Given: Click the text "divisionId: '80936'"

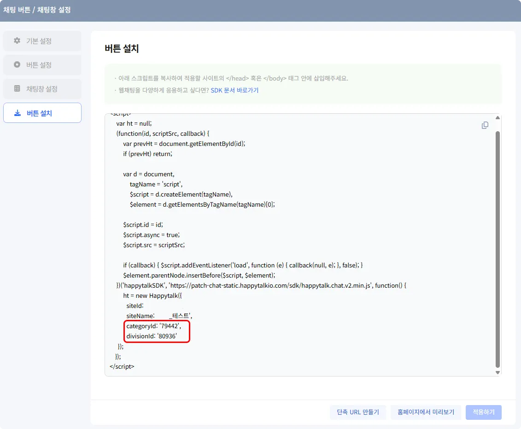Looking at the screenshot, I should pos(152,336).
